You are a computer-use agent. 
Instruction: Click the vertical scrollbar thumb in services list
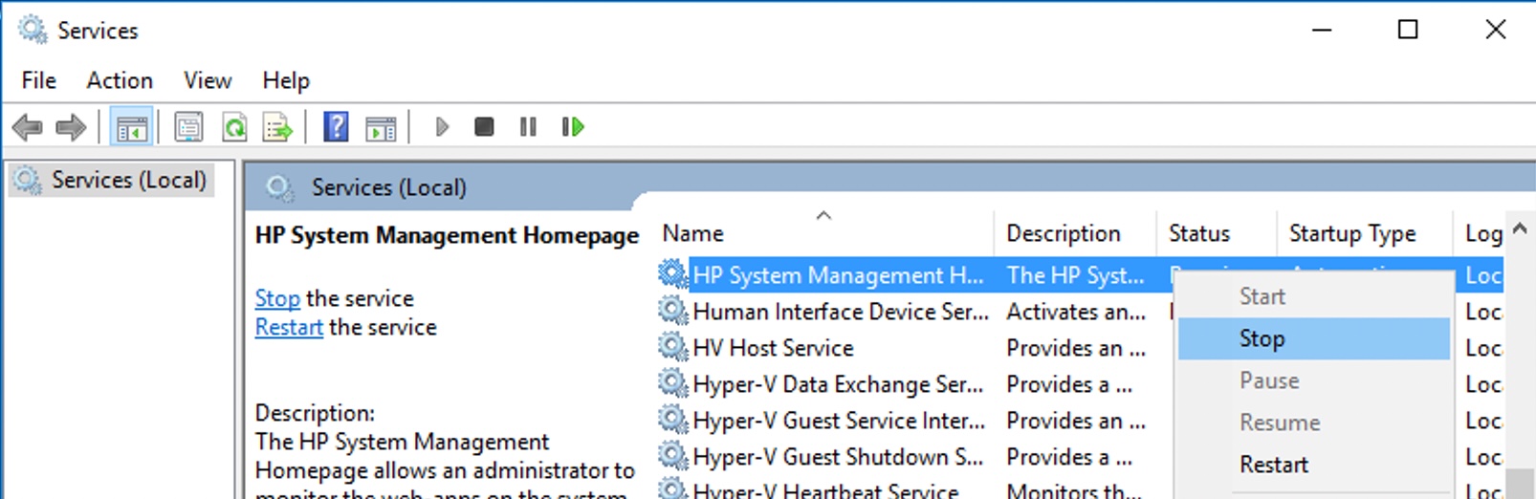pyautogui.click(x=1520, y=484)
